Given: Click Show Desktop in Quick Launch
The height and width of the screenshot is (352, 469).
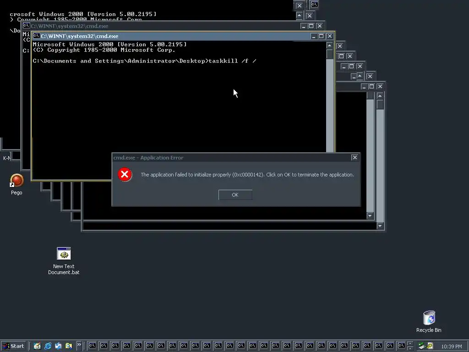Looking at the screenshot, I should point(37,346).
